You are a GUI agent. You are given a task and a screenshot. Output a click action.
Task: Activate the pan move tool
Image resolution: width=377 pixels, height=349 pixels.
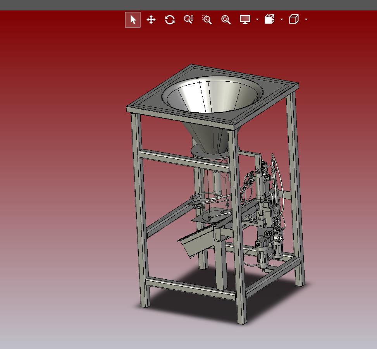[x=151, y=19]
